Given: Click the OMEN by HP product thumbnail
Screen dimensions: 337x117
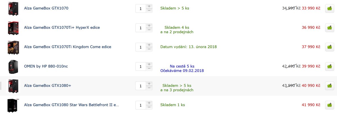Looking at the screenshot, I should [13, 66].
